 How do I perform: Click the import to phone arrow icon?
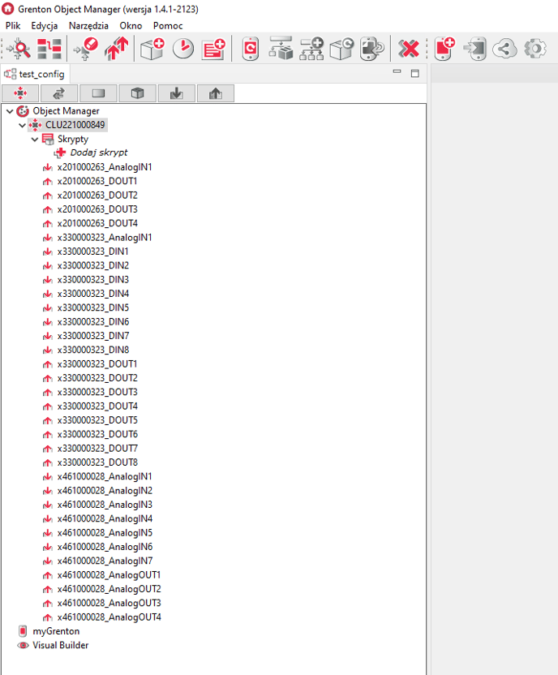[x=474, y=49]
